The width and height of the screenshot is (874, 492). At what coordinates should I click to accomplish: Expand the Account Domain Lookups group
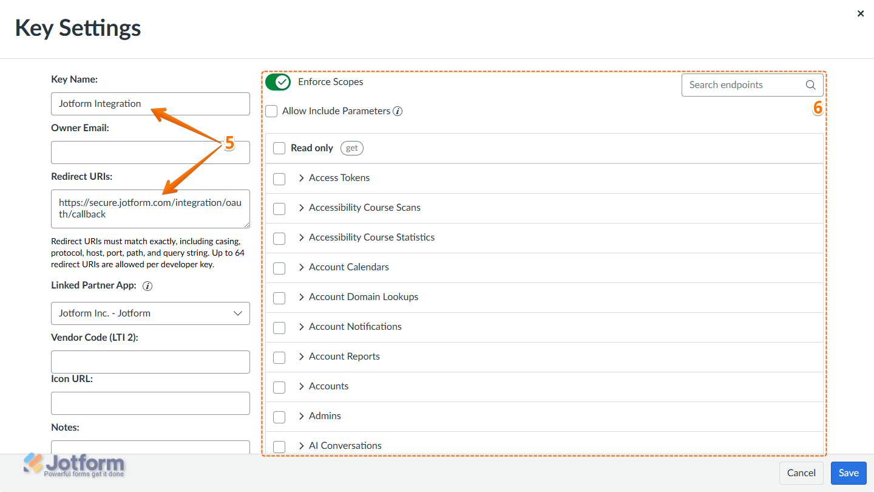[x=302, y=297]
